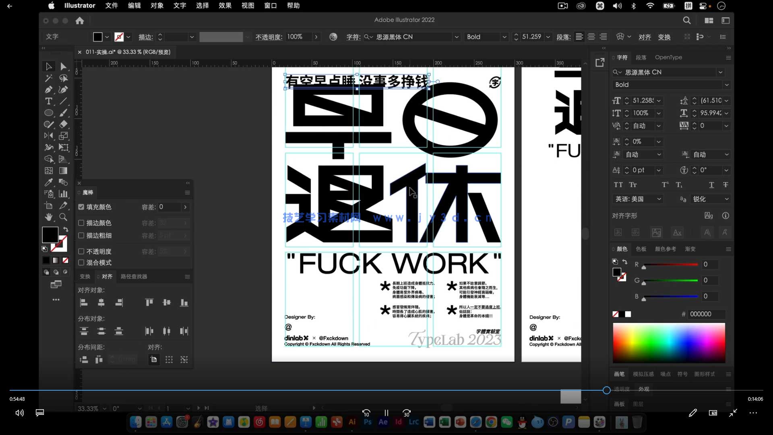
Task: Enable the 描边颜色 checkbox
Action: [81, 223]
